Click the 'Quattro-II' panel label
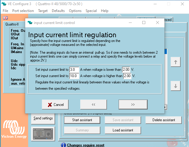The image size is (189, 147). [12, 24]
